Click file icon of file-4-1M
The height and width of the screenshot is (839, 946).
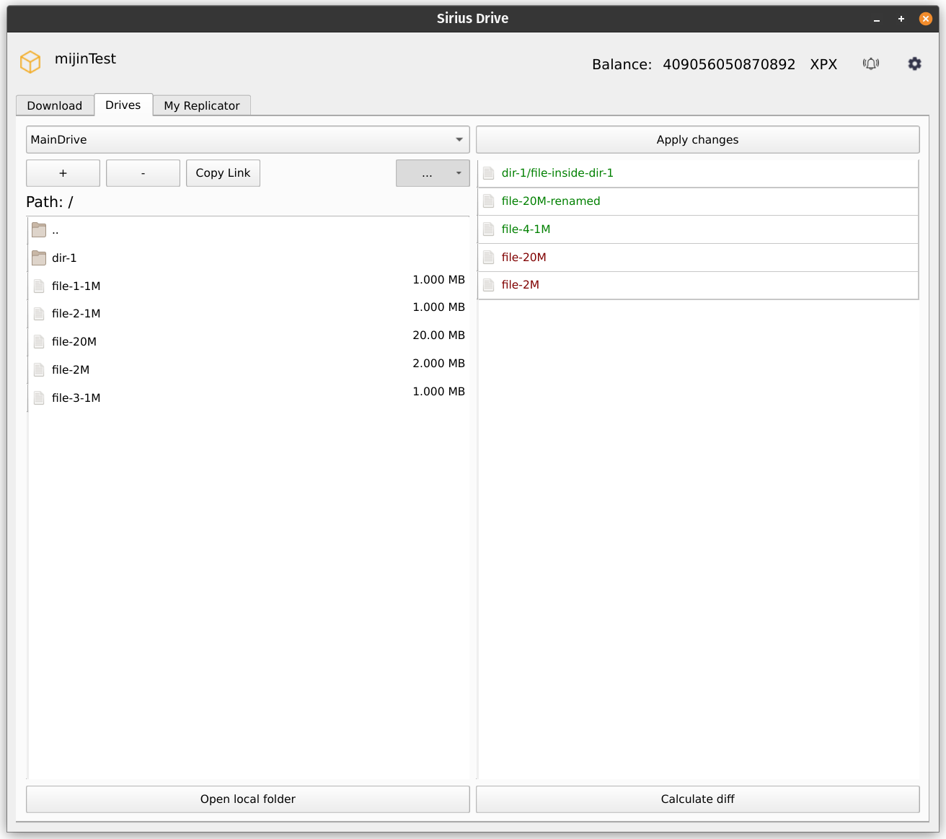pos(489,229)
